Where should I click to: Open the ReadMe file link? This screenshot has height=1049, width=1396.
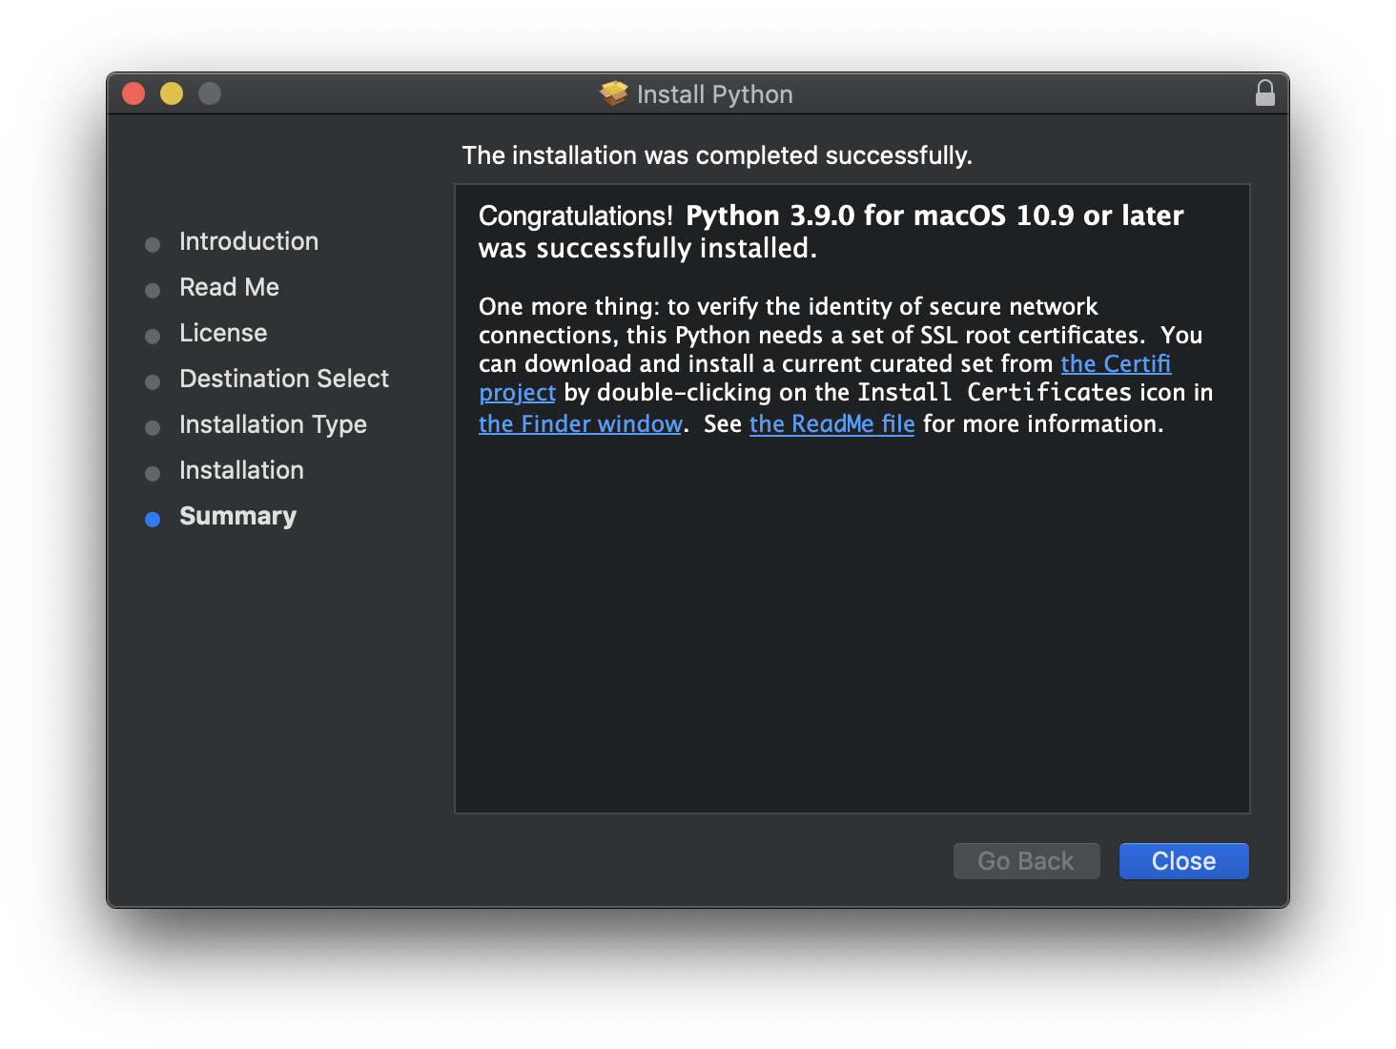pyautogui.click(x=831, y=423)
